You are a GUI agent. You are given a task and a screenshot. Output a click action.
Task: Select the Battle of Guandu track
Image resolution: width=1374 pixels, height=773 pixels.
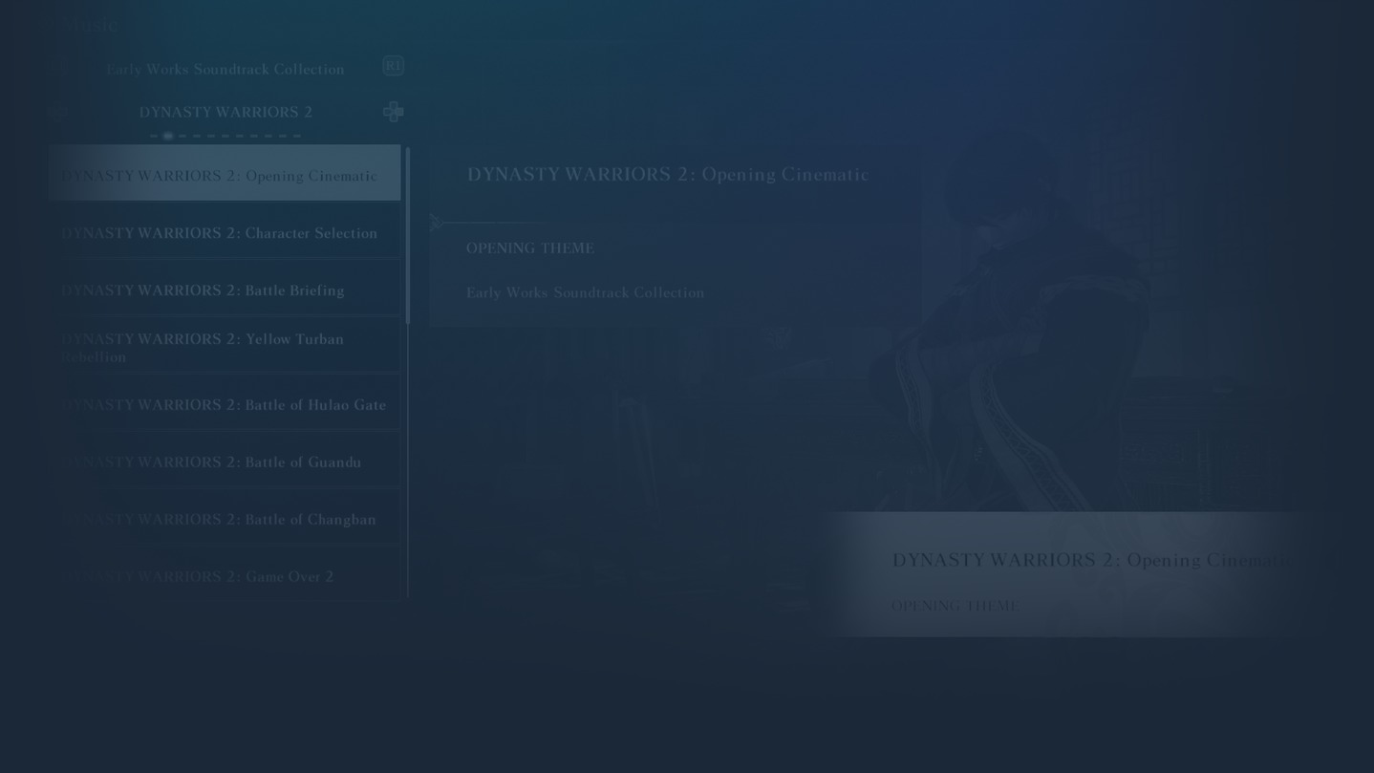pyautogui.click(x=225, y=460)
